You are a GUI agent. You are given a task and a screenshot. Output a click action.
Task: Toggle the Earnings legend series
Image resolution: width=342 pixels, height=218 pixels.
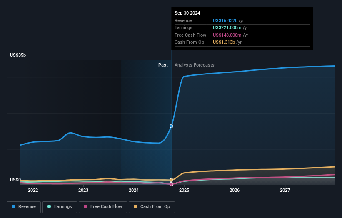[60, 207]
